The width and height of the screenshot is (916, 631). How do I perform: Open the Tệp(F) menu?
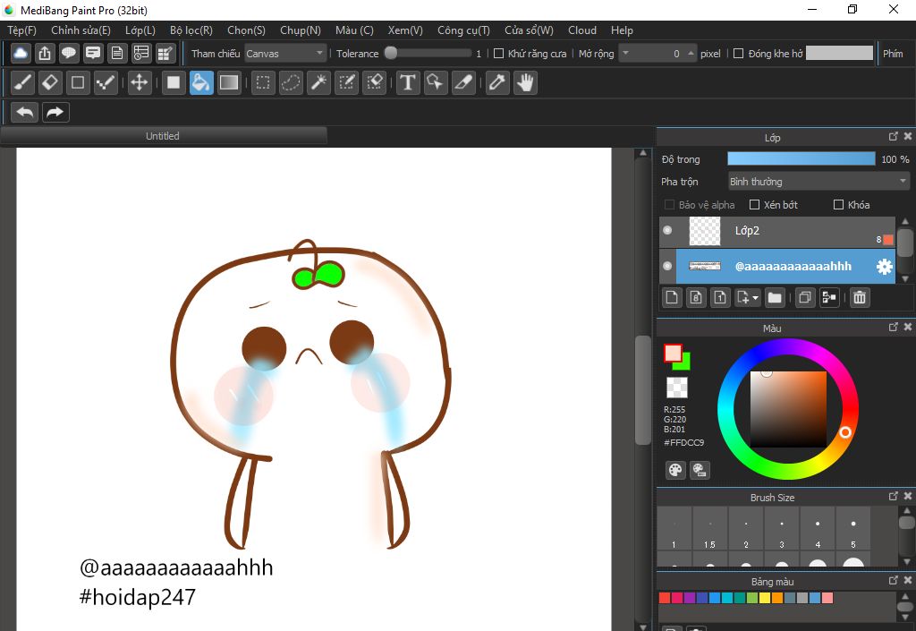22,30
